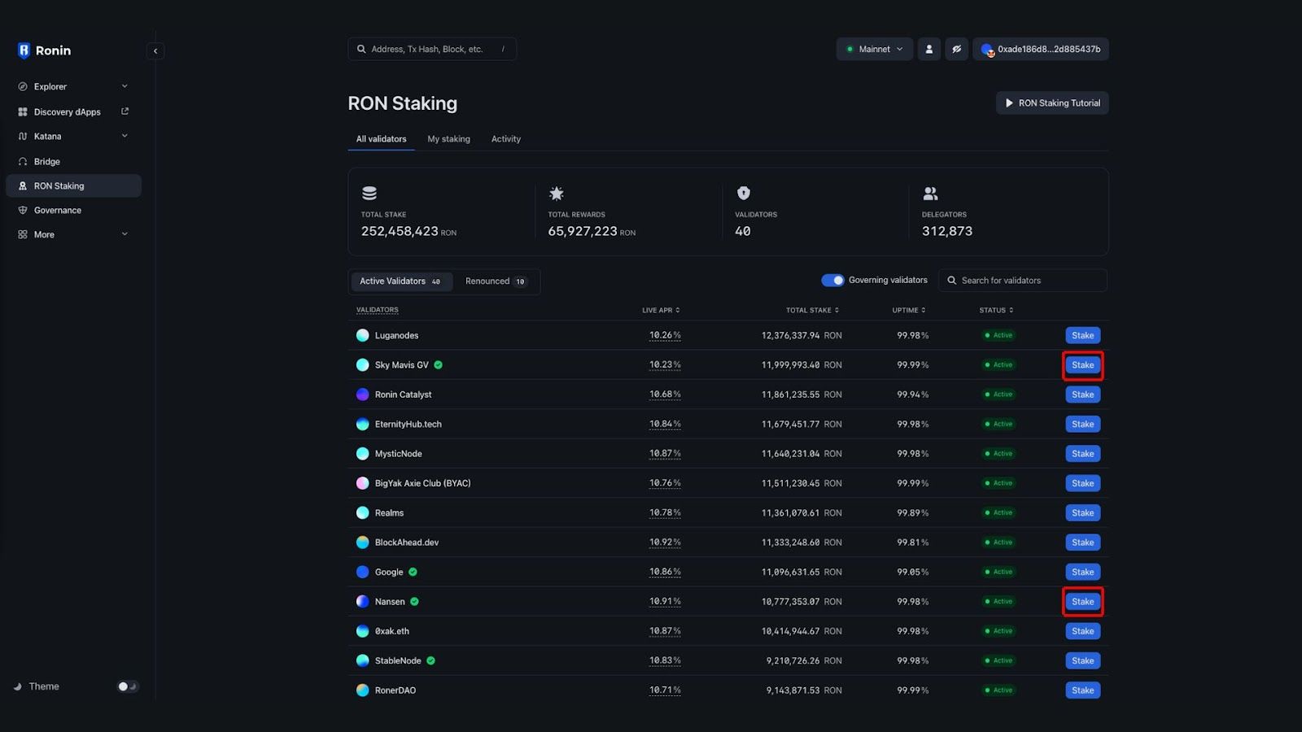Select the Active Validators tab
This screenshot has height=732, width=1302.
coord(401,281)
